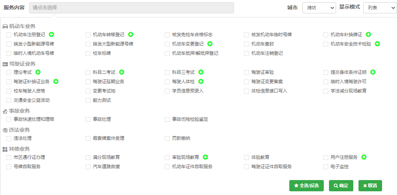This screenshot has width=397, height=195.
Task: Tick the 驾驶证审验 checkbox
Action: pos(247,72)
